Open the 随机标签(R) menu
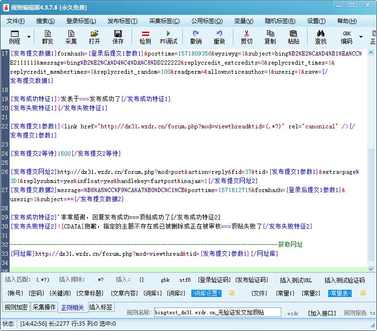 pyautogui.click(x=279, y=21)
